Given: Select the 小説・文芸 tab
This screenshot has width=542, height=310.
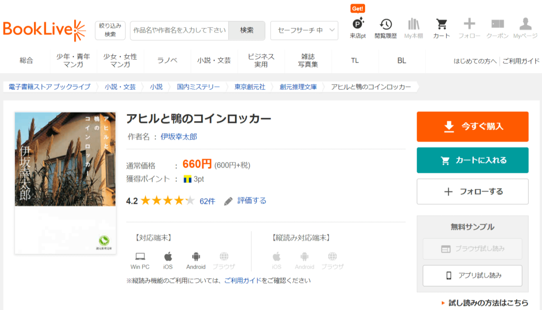Looking at the screenshot, I should pyautogui.click(x=214, y=61).
